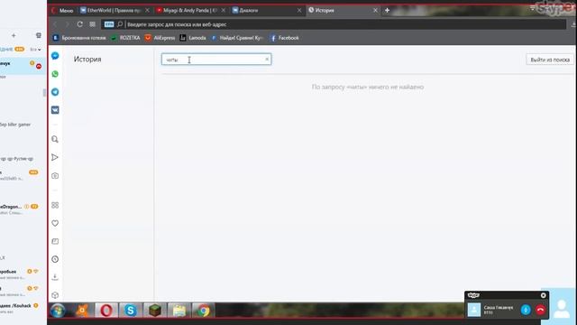This screenshot has height=325, width=577.
Task: Expand Все filter dropdown in Skype
Action: point(35,50)
